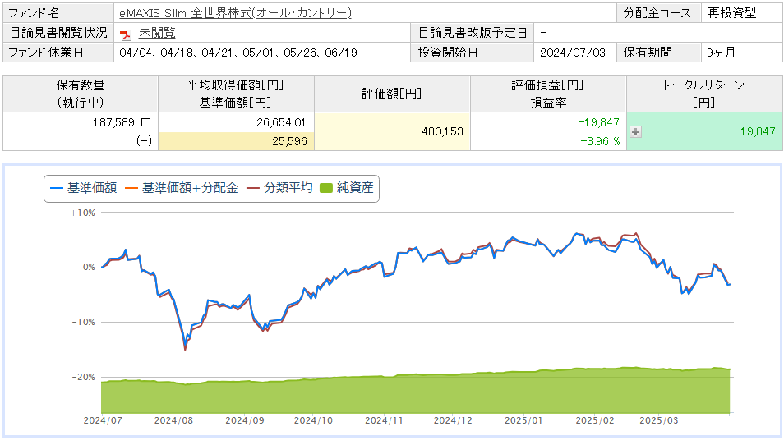Click the 分配金コース label
Screen dimensions: 784x440
(657, 13)
